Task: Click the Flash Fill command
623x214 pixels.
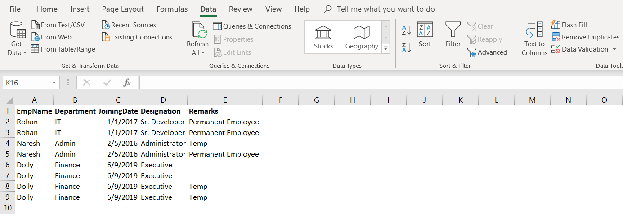Action: point(569,25)
